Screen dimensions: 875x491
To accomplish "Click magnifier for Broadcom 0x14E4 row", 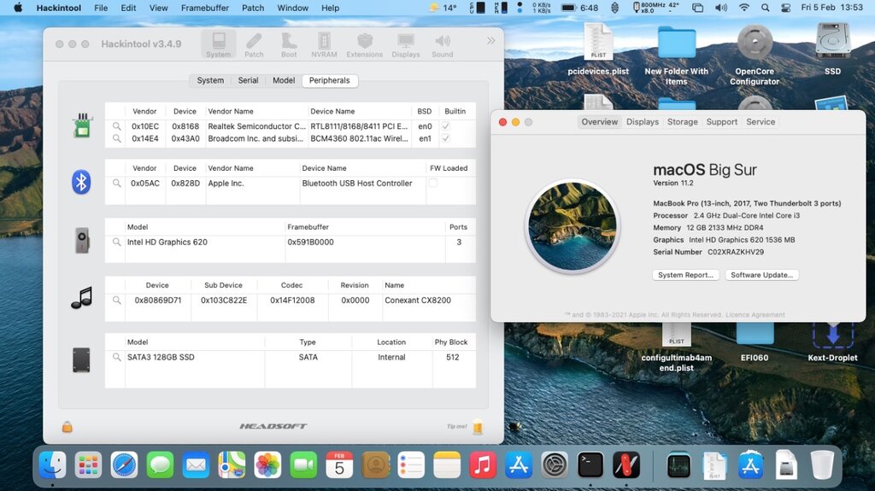I will (116, 138).
